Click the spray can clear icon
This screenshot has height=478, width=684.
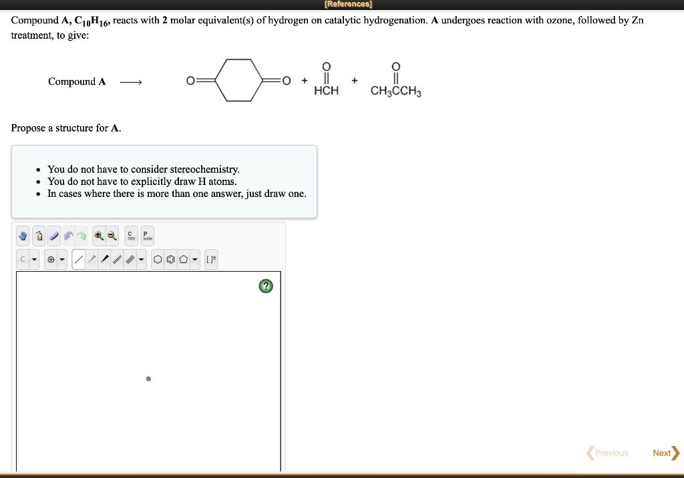pyautogui.click(x=39, y=236)
